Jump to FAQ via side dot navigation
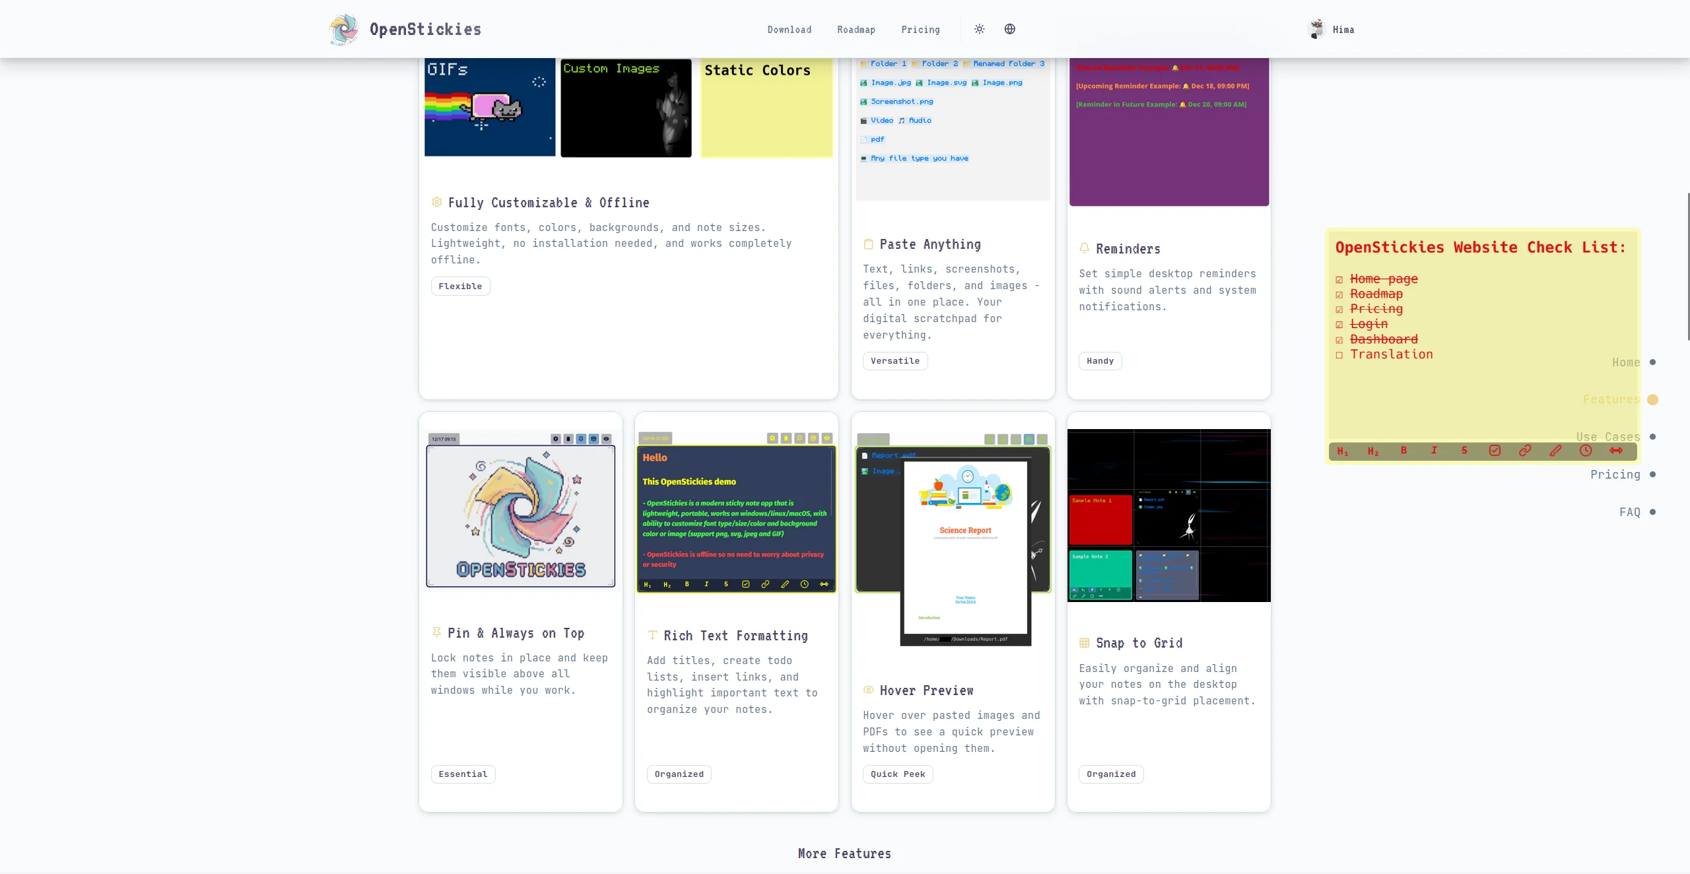The image size is (1690, 874). point(1652,512)
